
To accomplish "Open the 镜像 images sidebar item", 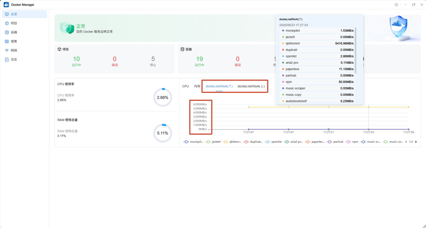I will (x=25, y=41).
